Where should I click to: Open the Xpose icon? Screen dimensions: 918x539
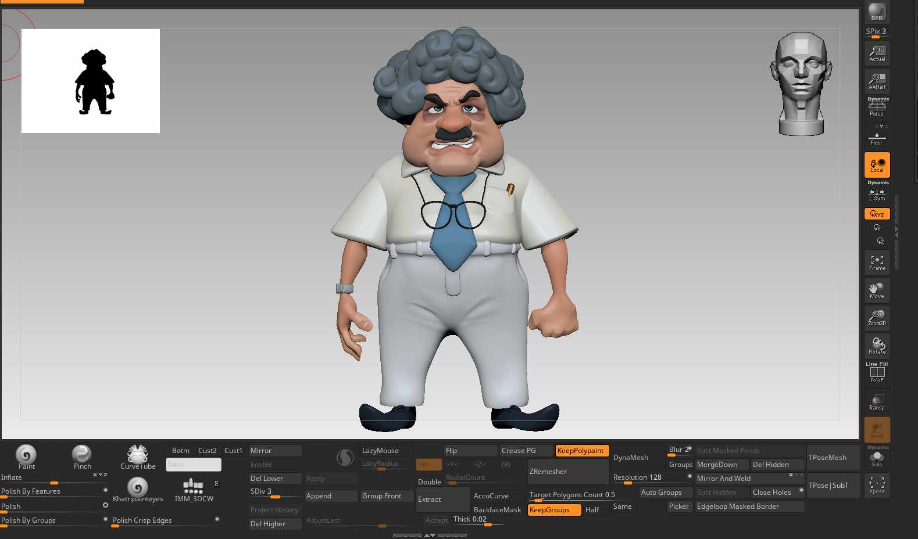pyautogui.click(x=877, y=486)
